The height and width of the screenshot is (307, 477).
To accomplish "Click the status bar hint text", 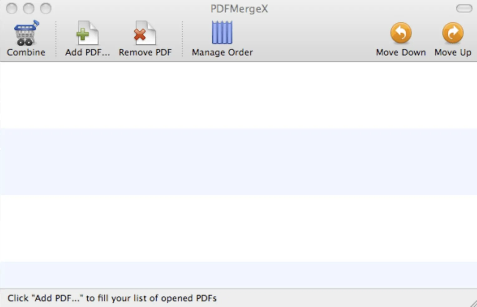I will tap(112, 298).
